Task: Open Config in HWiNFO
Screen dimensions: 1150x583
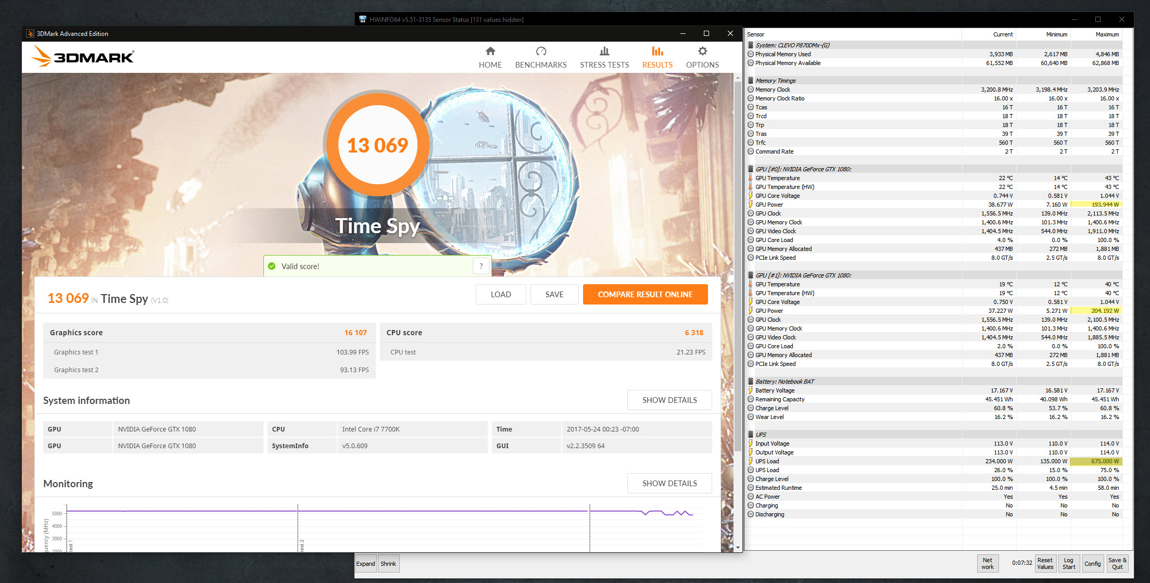Action: (x=1093, y=564)
